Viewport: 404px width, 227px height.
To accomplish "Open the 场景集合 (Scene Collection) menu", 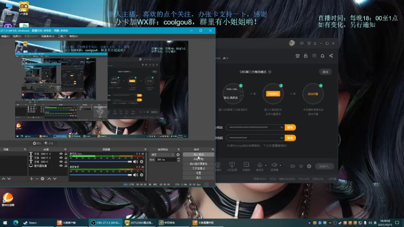I will 47,36.
